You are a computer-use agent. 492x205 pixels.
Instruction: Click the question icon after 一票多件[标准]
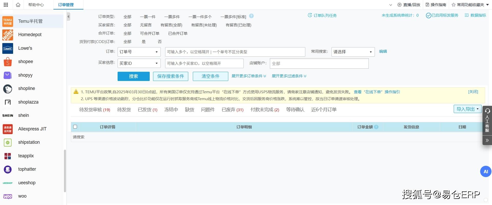click(251, 16)
